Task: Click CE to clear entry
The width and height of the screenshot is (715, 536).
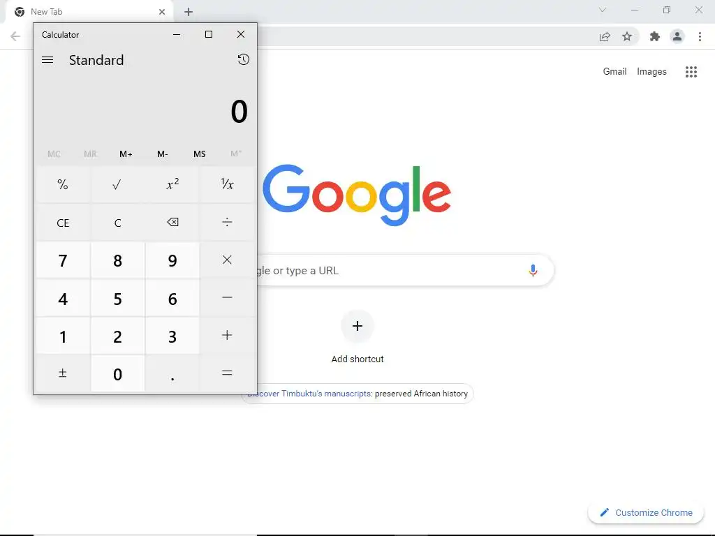Action: pyautogui.click(x=63, y=223)
